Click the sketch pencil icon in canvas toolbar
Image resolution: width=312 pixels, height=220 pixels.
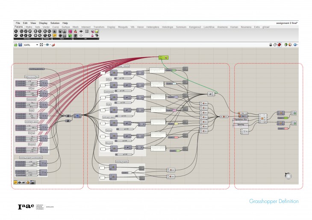(x=53, y=45)
